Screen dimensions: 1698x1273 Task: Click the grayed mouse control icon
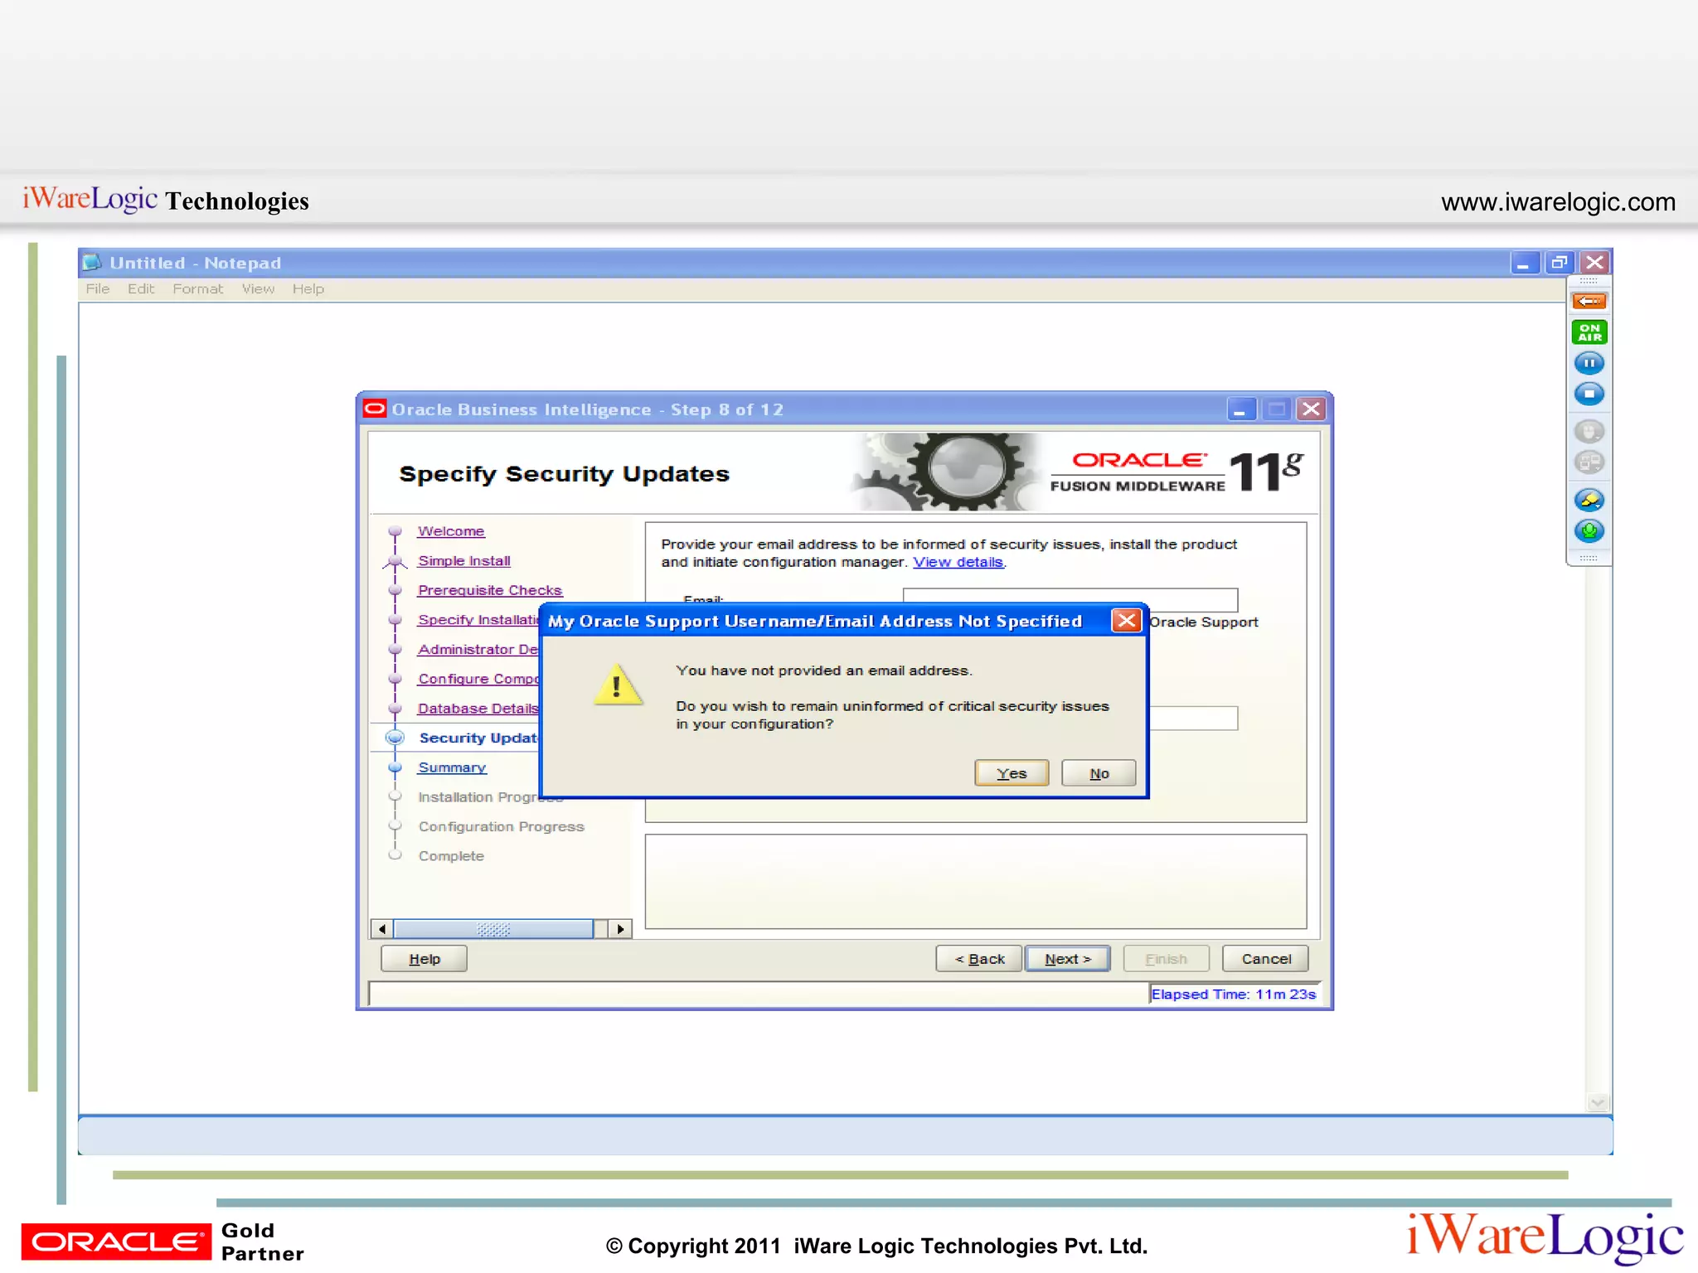point(1589,431)
